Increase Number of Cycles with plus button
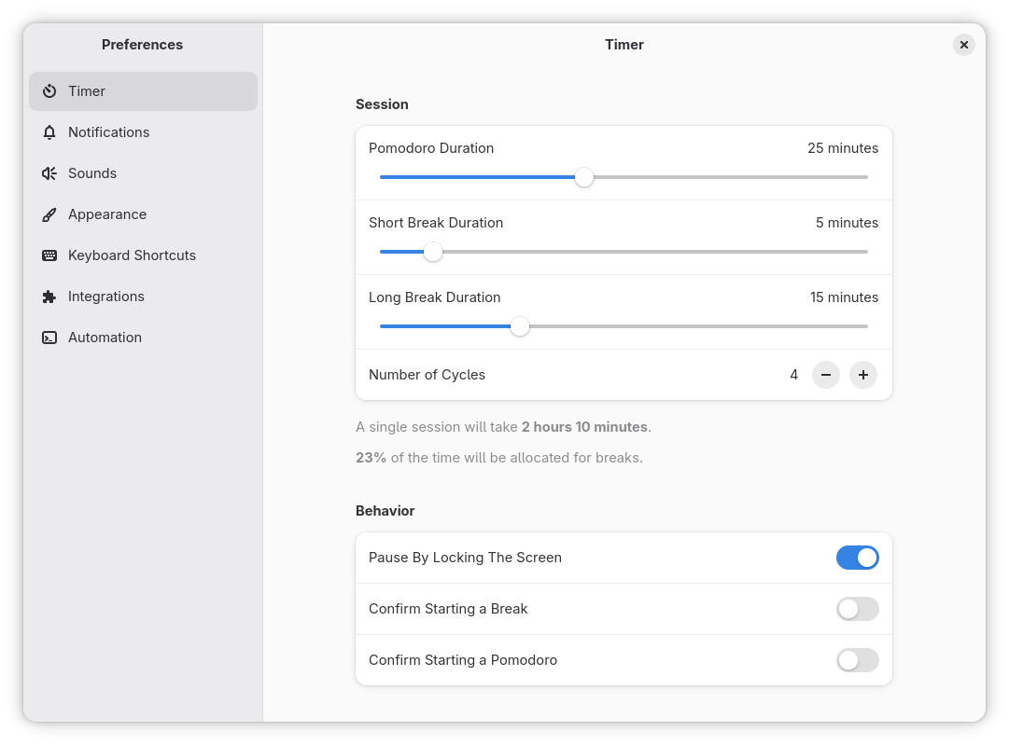Image resolution: width=1009 pixels, height=745 pixels. point(863,375)
